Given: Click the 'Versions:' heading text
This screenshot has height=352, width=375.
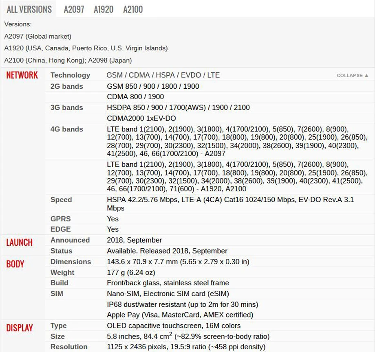Looking at the screenshot, I should click(x=18, y=24).
